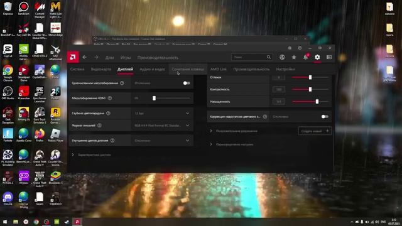The image size is (402, 226).
Task: Click the bug report icon in title bar
Action: pos(290,48)
